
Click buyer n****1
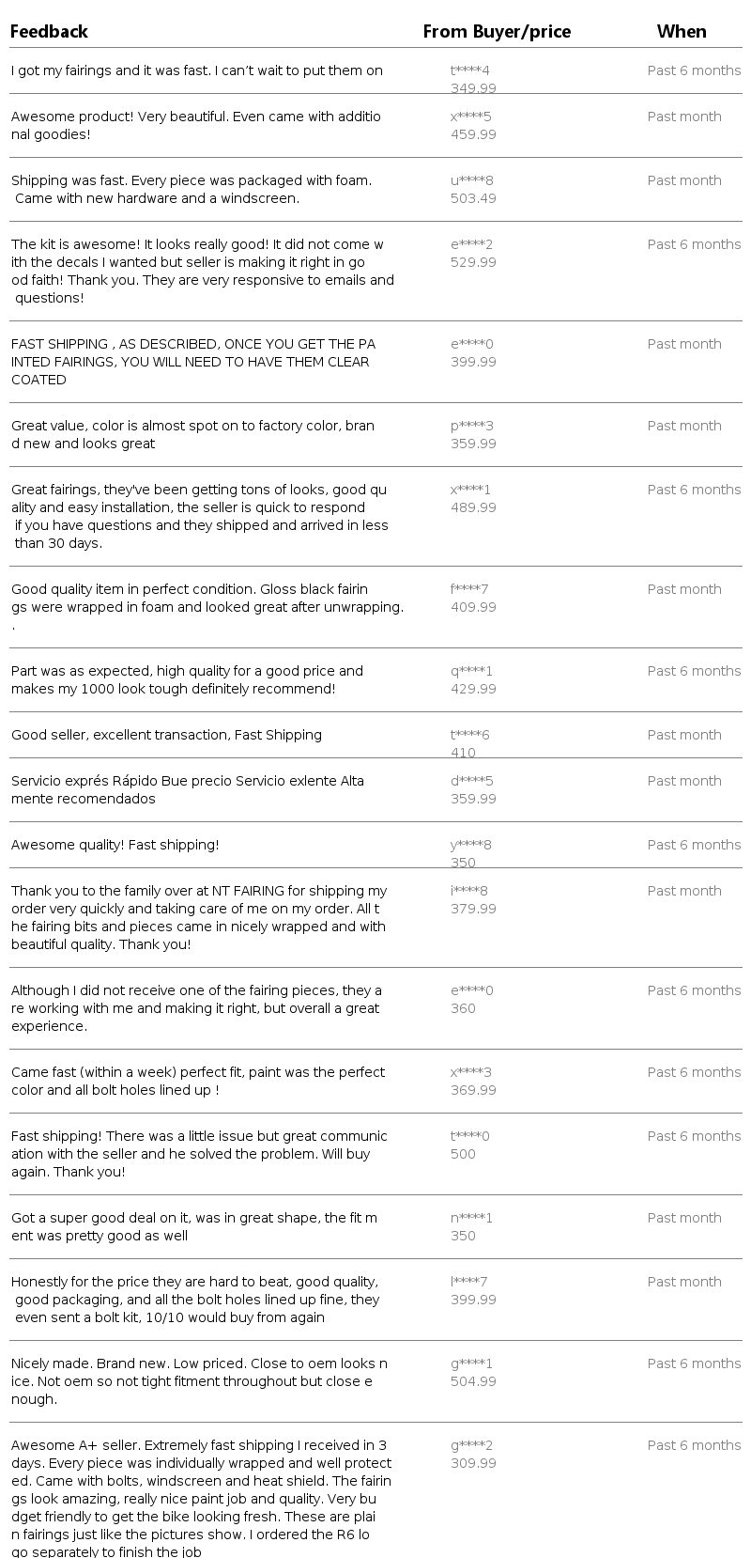point(471,1218)
